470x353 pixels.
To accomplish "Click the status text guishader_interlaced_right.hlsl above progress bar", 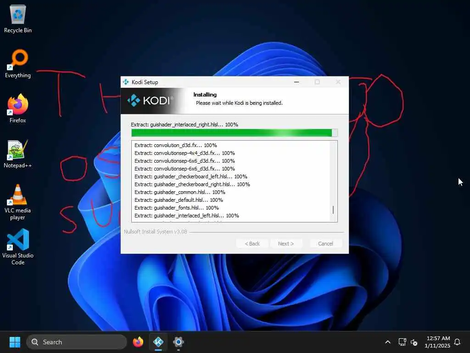I will tap(185, 125).
